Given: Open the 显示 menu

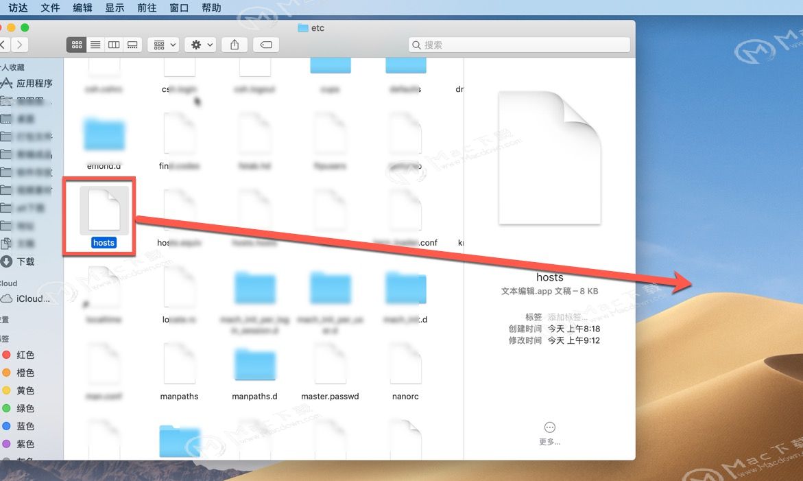Looking at the screenshot, I should click(x=115, y=8).
